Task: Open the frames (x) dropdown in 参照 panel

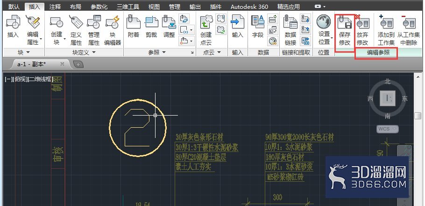Action: 191,30
